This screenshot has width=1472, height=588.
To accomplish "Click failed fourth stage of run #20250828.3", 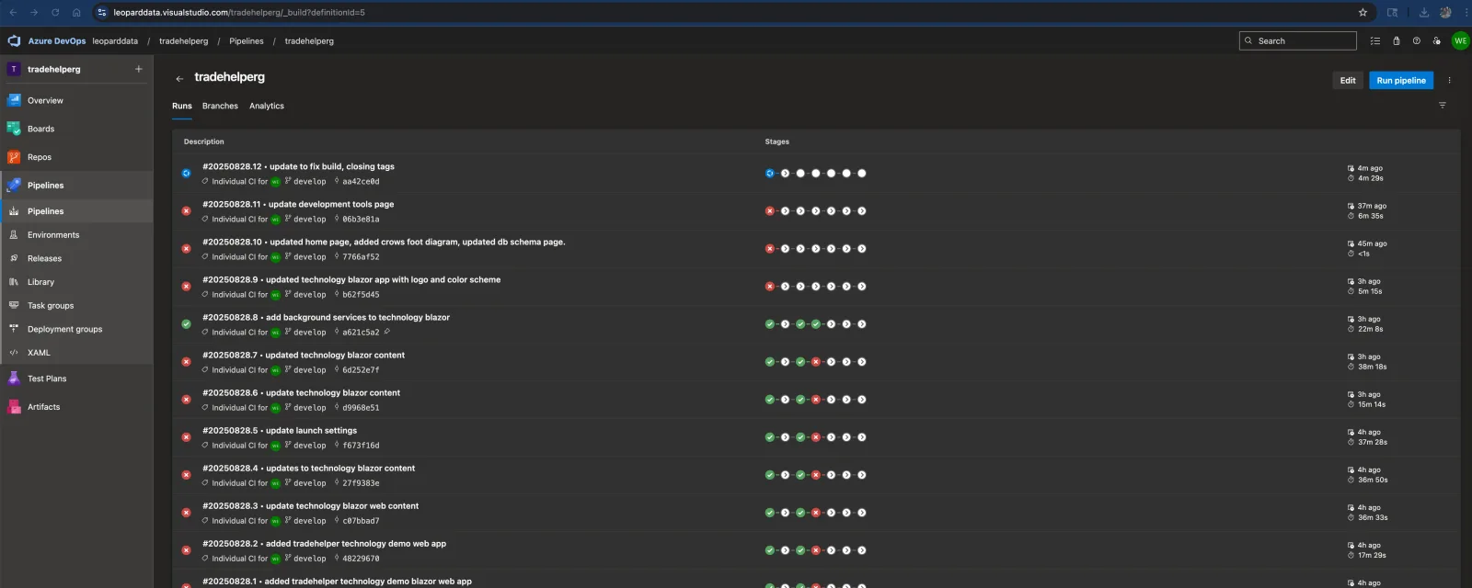I will pyautogui.click(x=815, y=513).
